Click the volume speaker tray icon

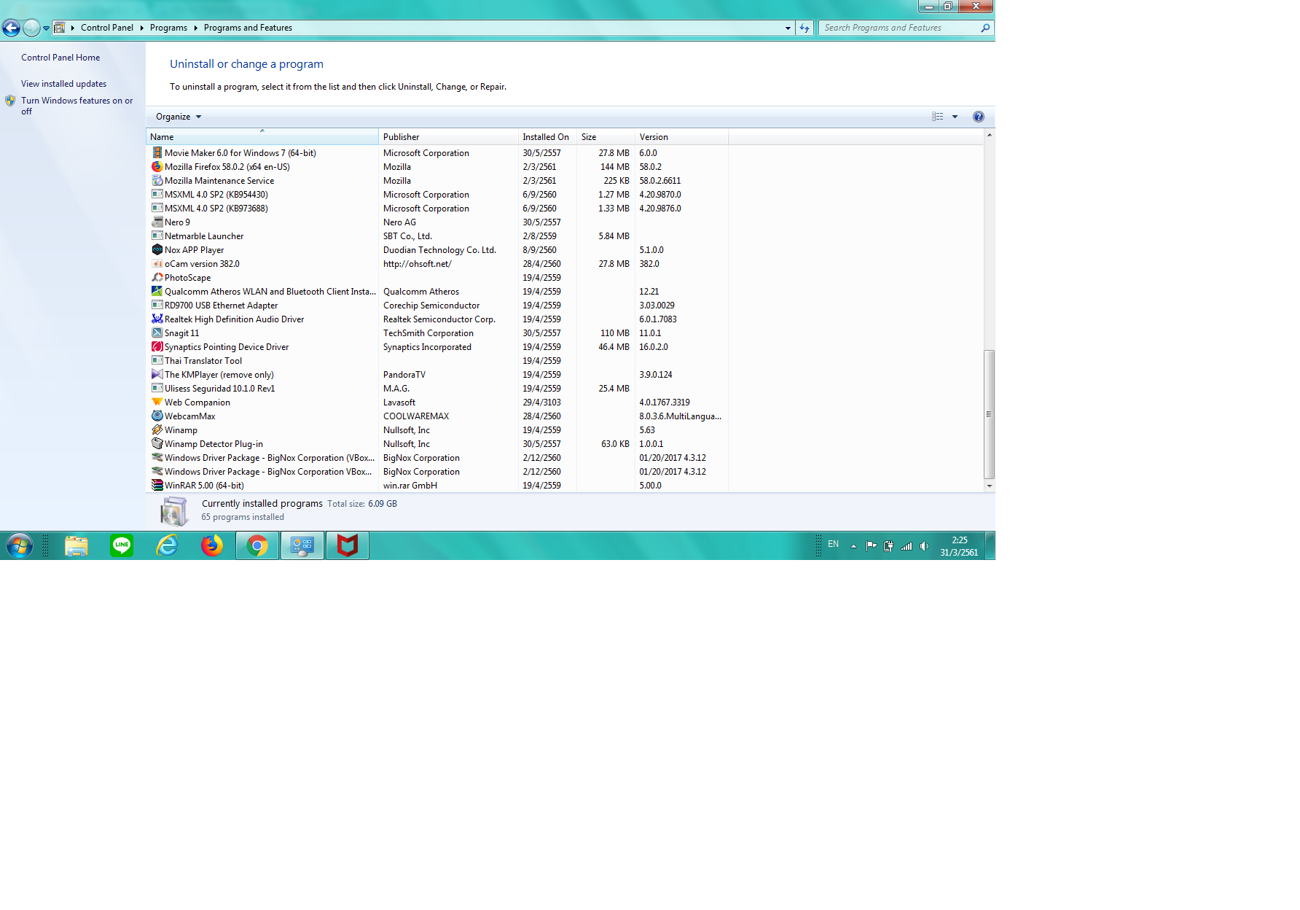[924, 546]
